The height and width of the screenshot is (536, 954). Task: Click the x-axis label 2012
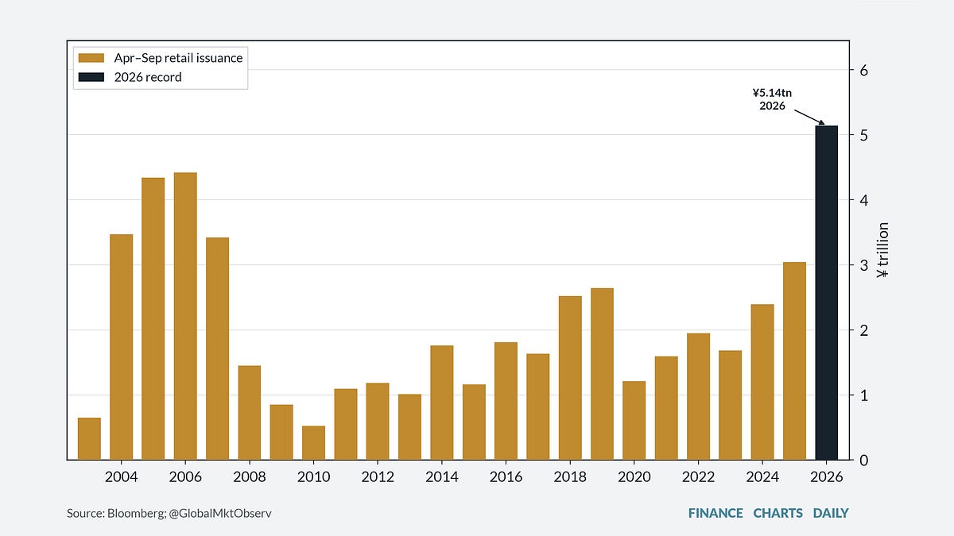(x=378, y=476)
